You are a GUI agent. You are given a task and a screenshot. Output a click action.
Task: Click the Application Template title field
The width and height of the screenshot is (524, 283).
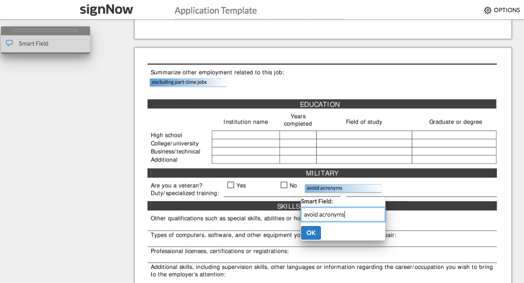(259, 11)
